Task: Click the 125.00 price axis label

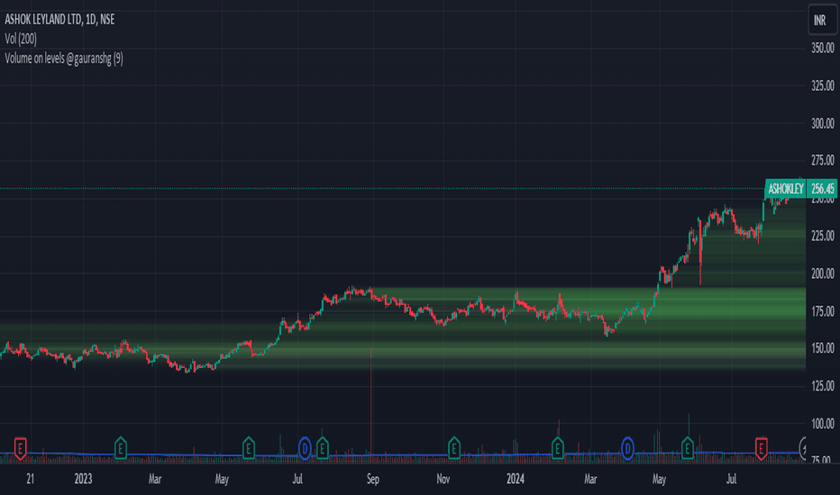Action: click(822, 386)
